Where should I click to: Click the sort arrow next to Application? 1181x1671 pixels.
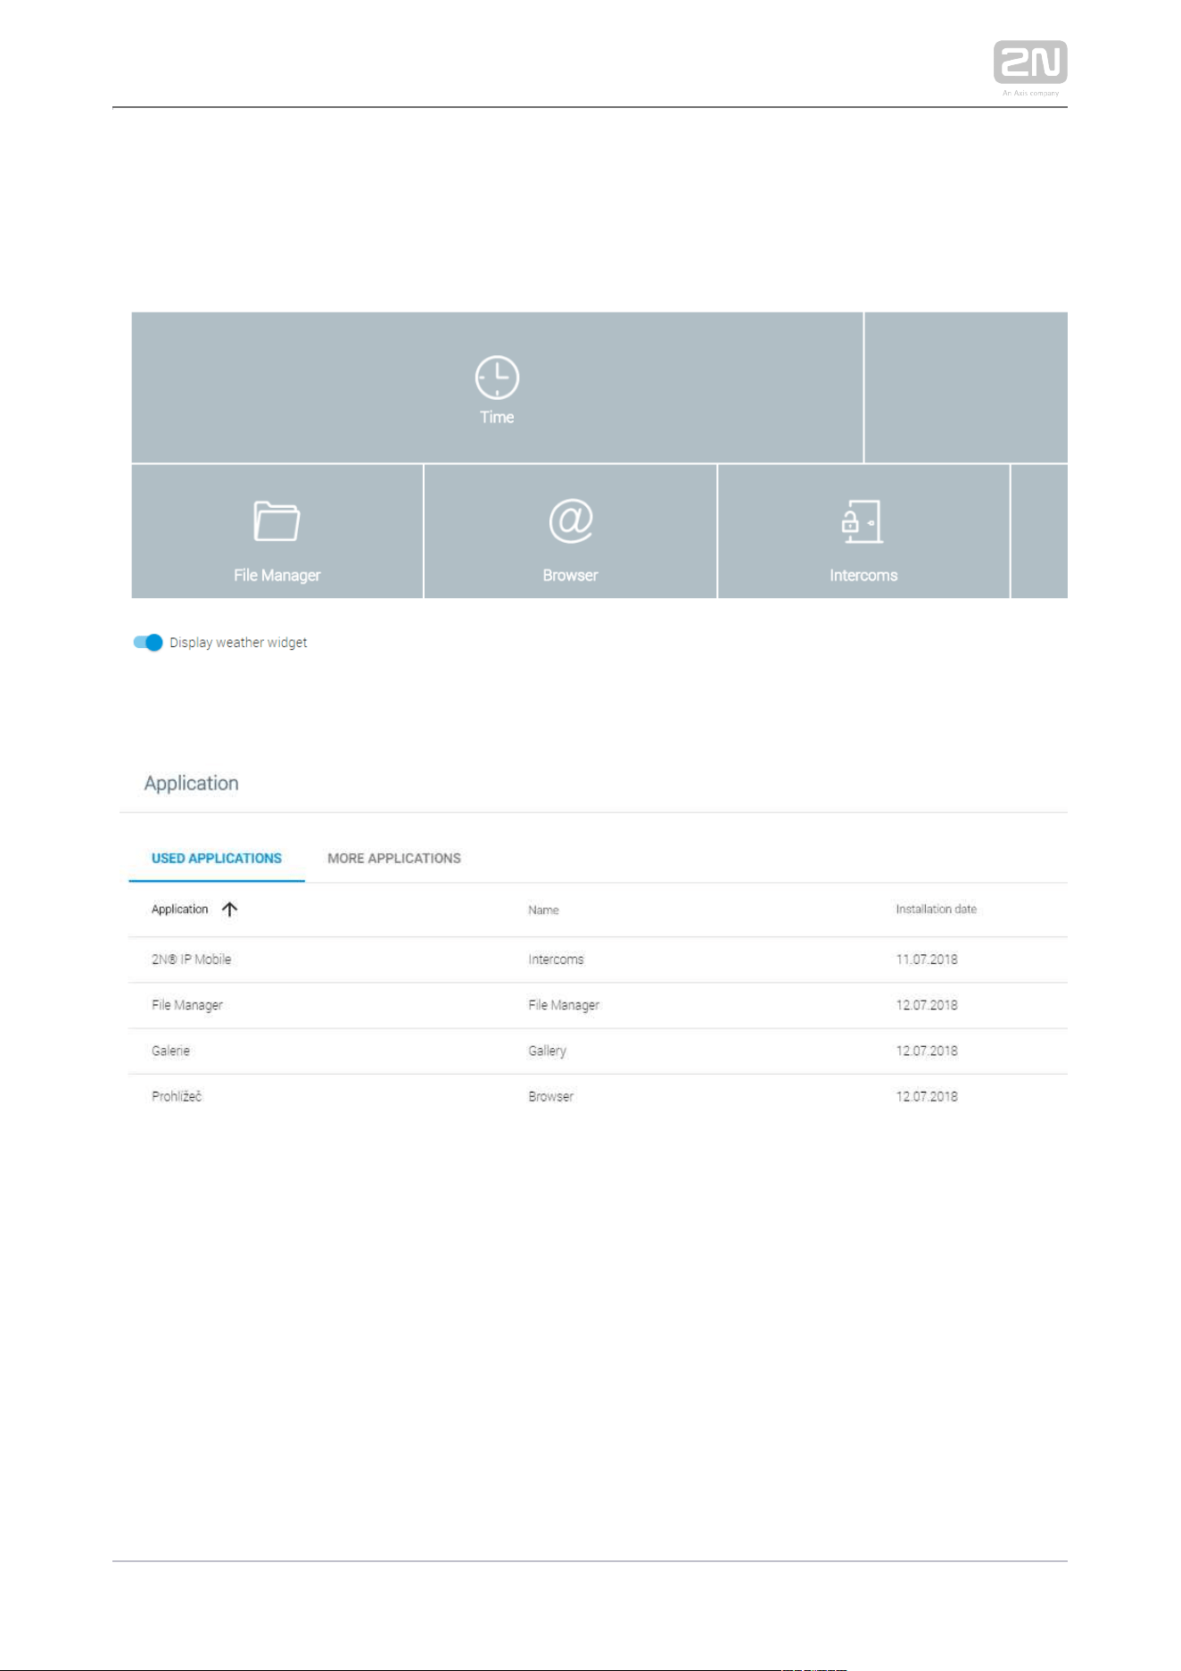tap(229, 910)
